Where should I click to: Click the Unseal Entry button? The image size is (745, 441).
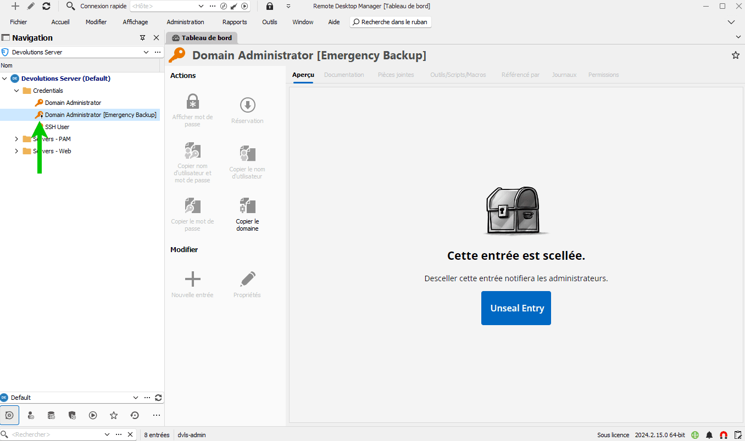(516, 308)
